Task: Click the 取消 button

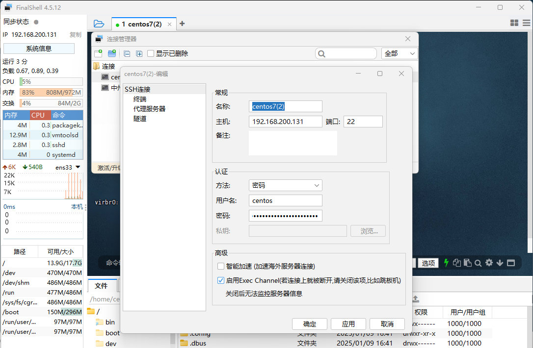Action: pyautogui.click(x=387, y=324)
